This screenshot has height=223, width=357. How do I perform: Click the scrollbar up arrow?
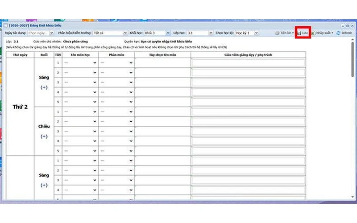353,40
